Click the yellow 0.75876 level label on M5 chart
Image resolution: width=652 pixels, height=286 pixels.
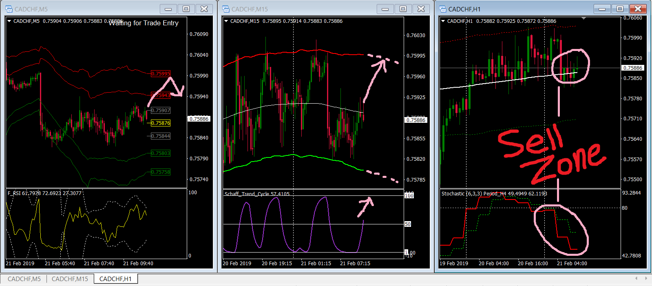[x=161, y=123]
